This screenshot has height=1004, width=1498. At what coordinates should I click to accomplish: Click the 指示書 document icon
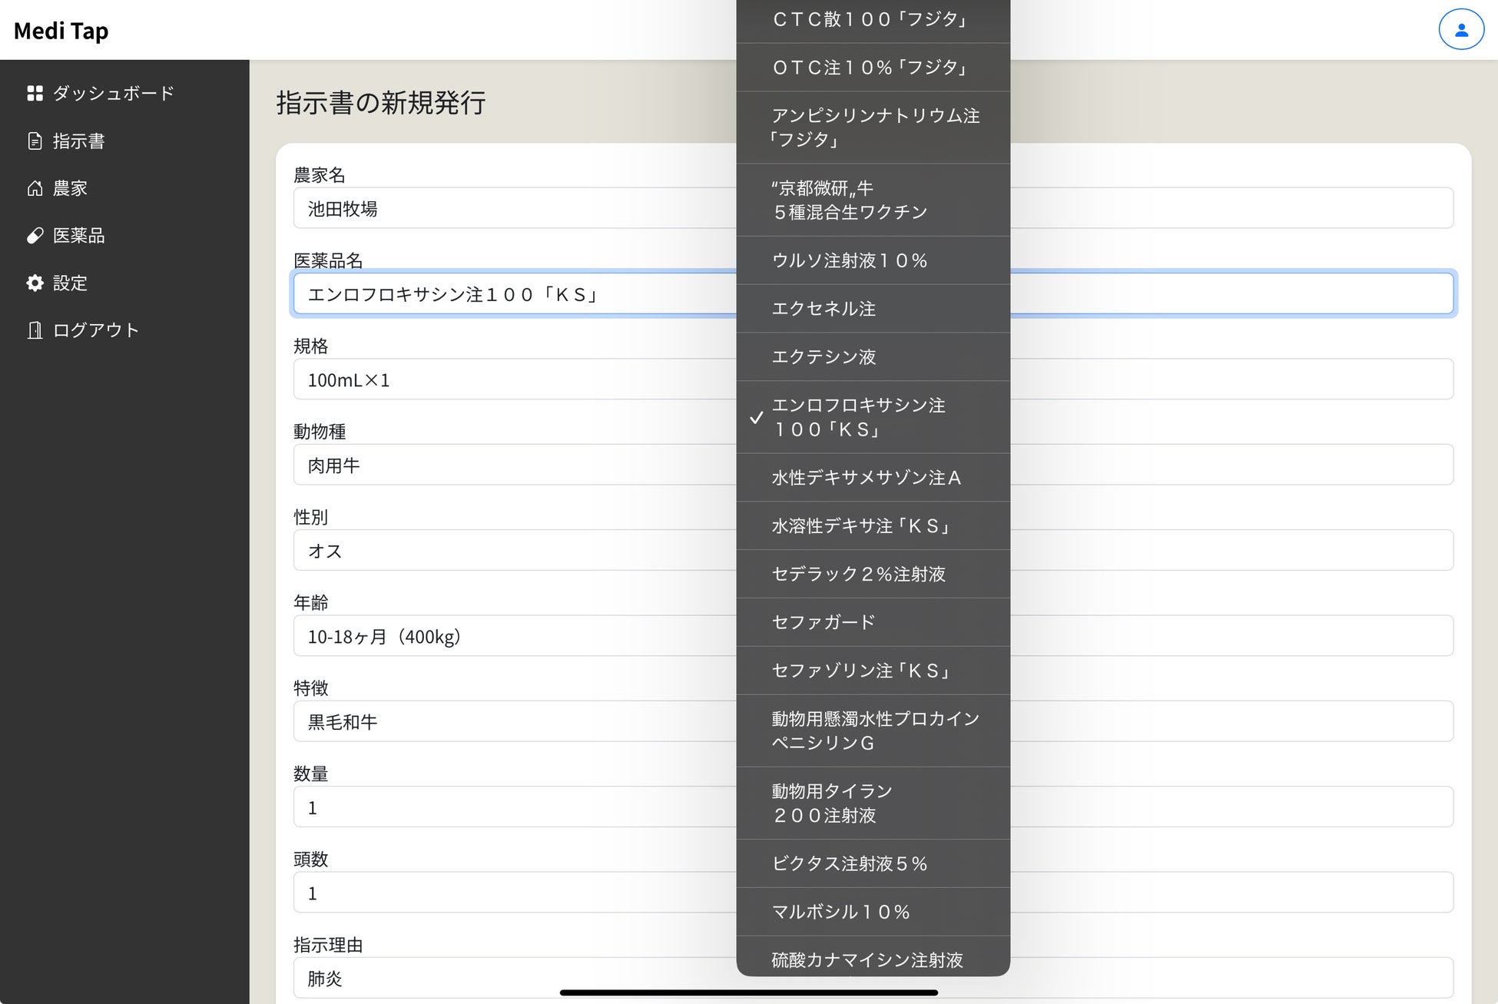(x=35, y=141)
